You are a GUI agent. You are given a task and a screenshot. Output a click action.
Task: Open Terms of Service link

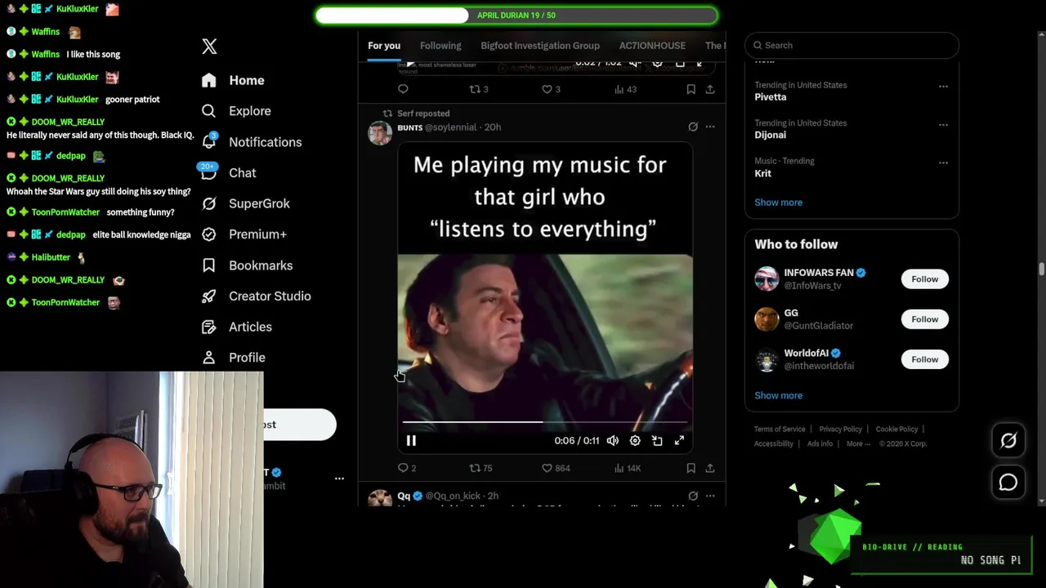pos(780,430)
